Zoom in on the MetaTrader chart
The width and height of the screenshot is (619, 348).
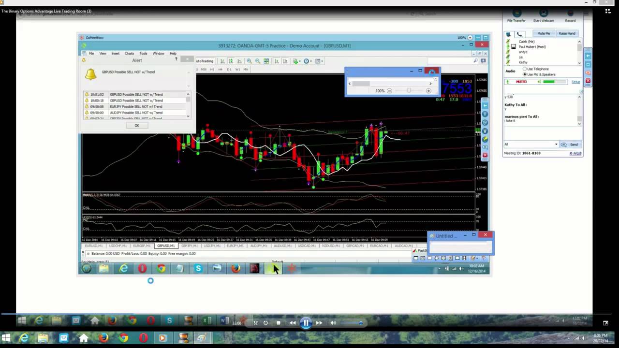point(249,61)
